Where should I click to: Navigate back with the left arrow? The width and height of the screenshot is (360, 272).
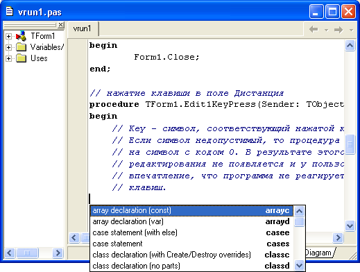coord(314,29)
